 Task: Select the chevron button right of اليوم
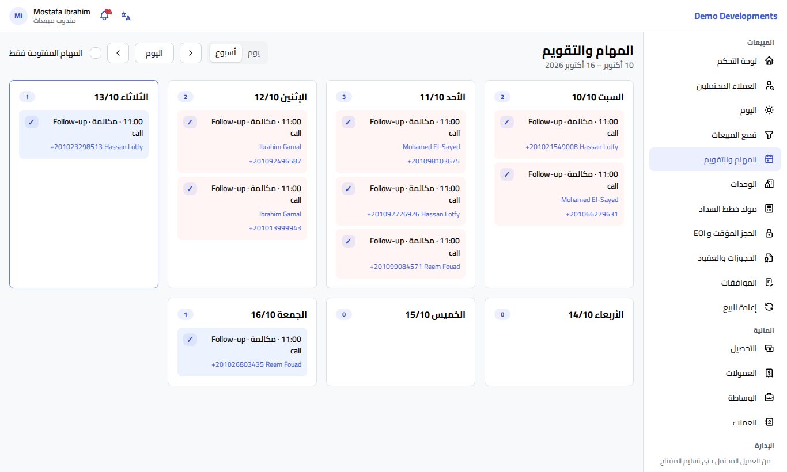pos(191,53)
